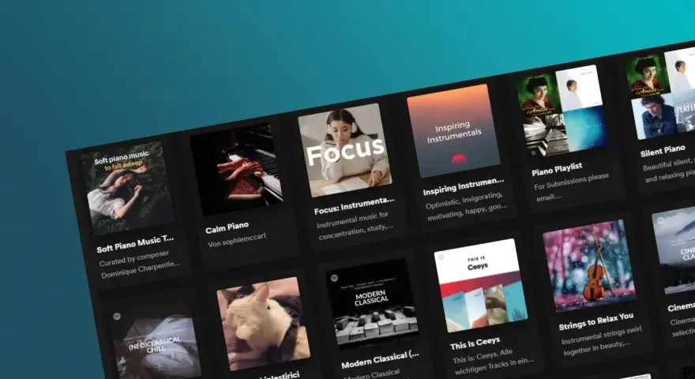Click 'Von sophiemccart' author text
The width and height of the screenshot is (695, 379).
237,240
